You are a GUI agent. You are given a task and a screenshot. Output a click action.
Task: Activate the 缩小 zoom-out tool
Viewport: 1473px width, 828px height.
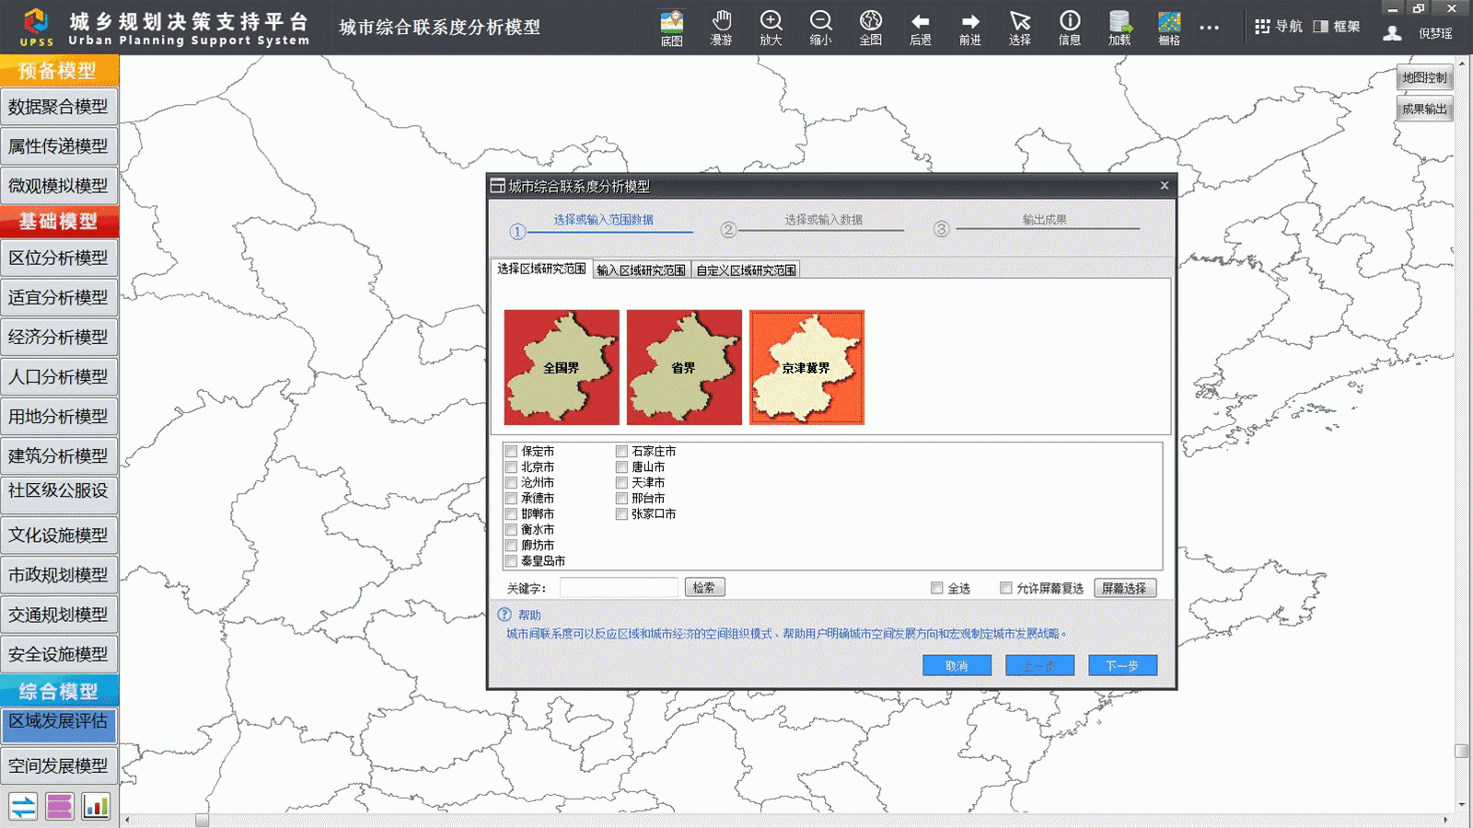coord(821,28)
